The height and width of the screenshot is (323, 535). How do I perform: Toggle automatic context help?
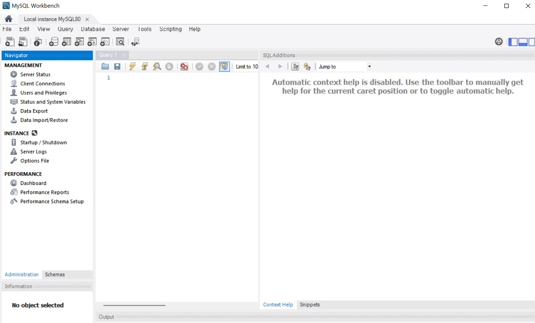coord(307,66)
